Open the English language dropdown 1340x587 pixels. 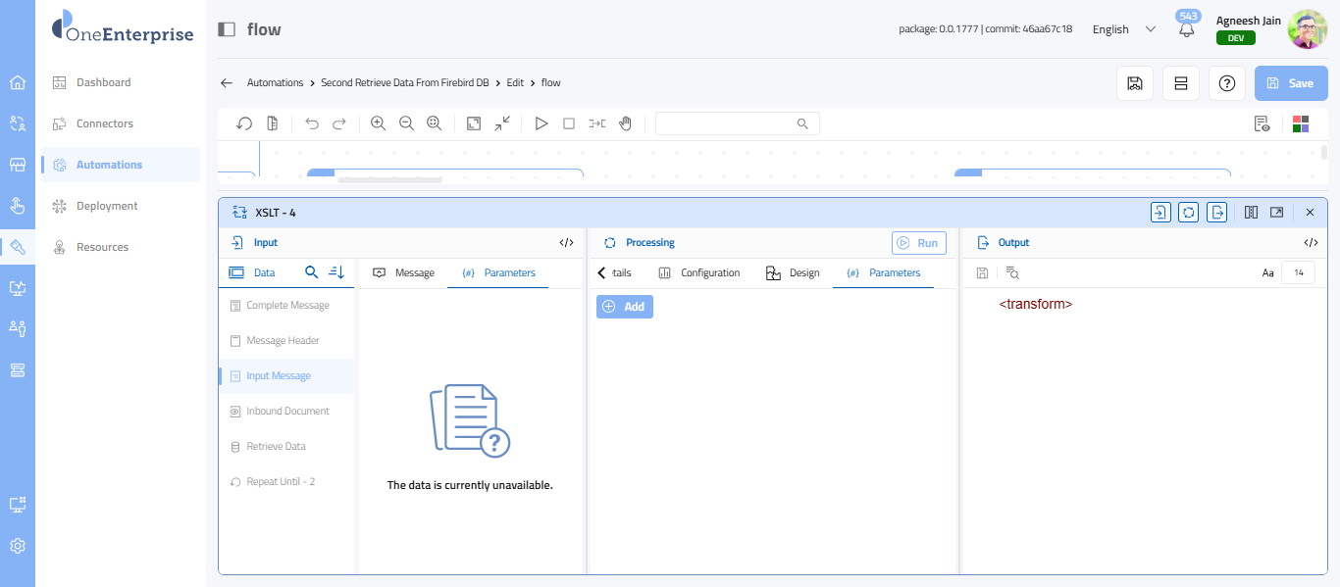click(x=1124, y=29)
